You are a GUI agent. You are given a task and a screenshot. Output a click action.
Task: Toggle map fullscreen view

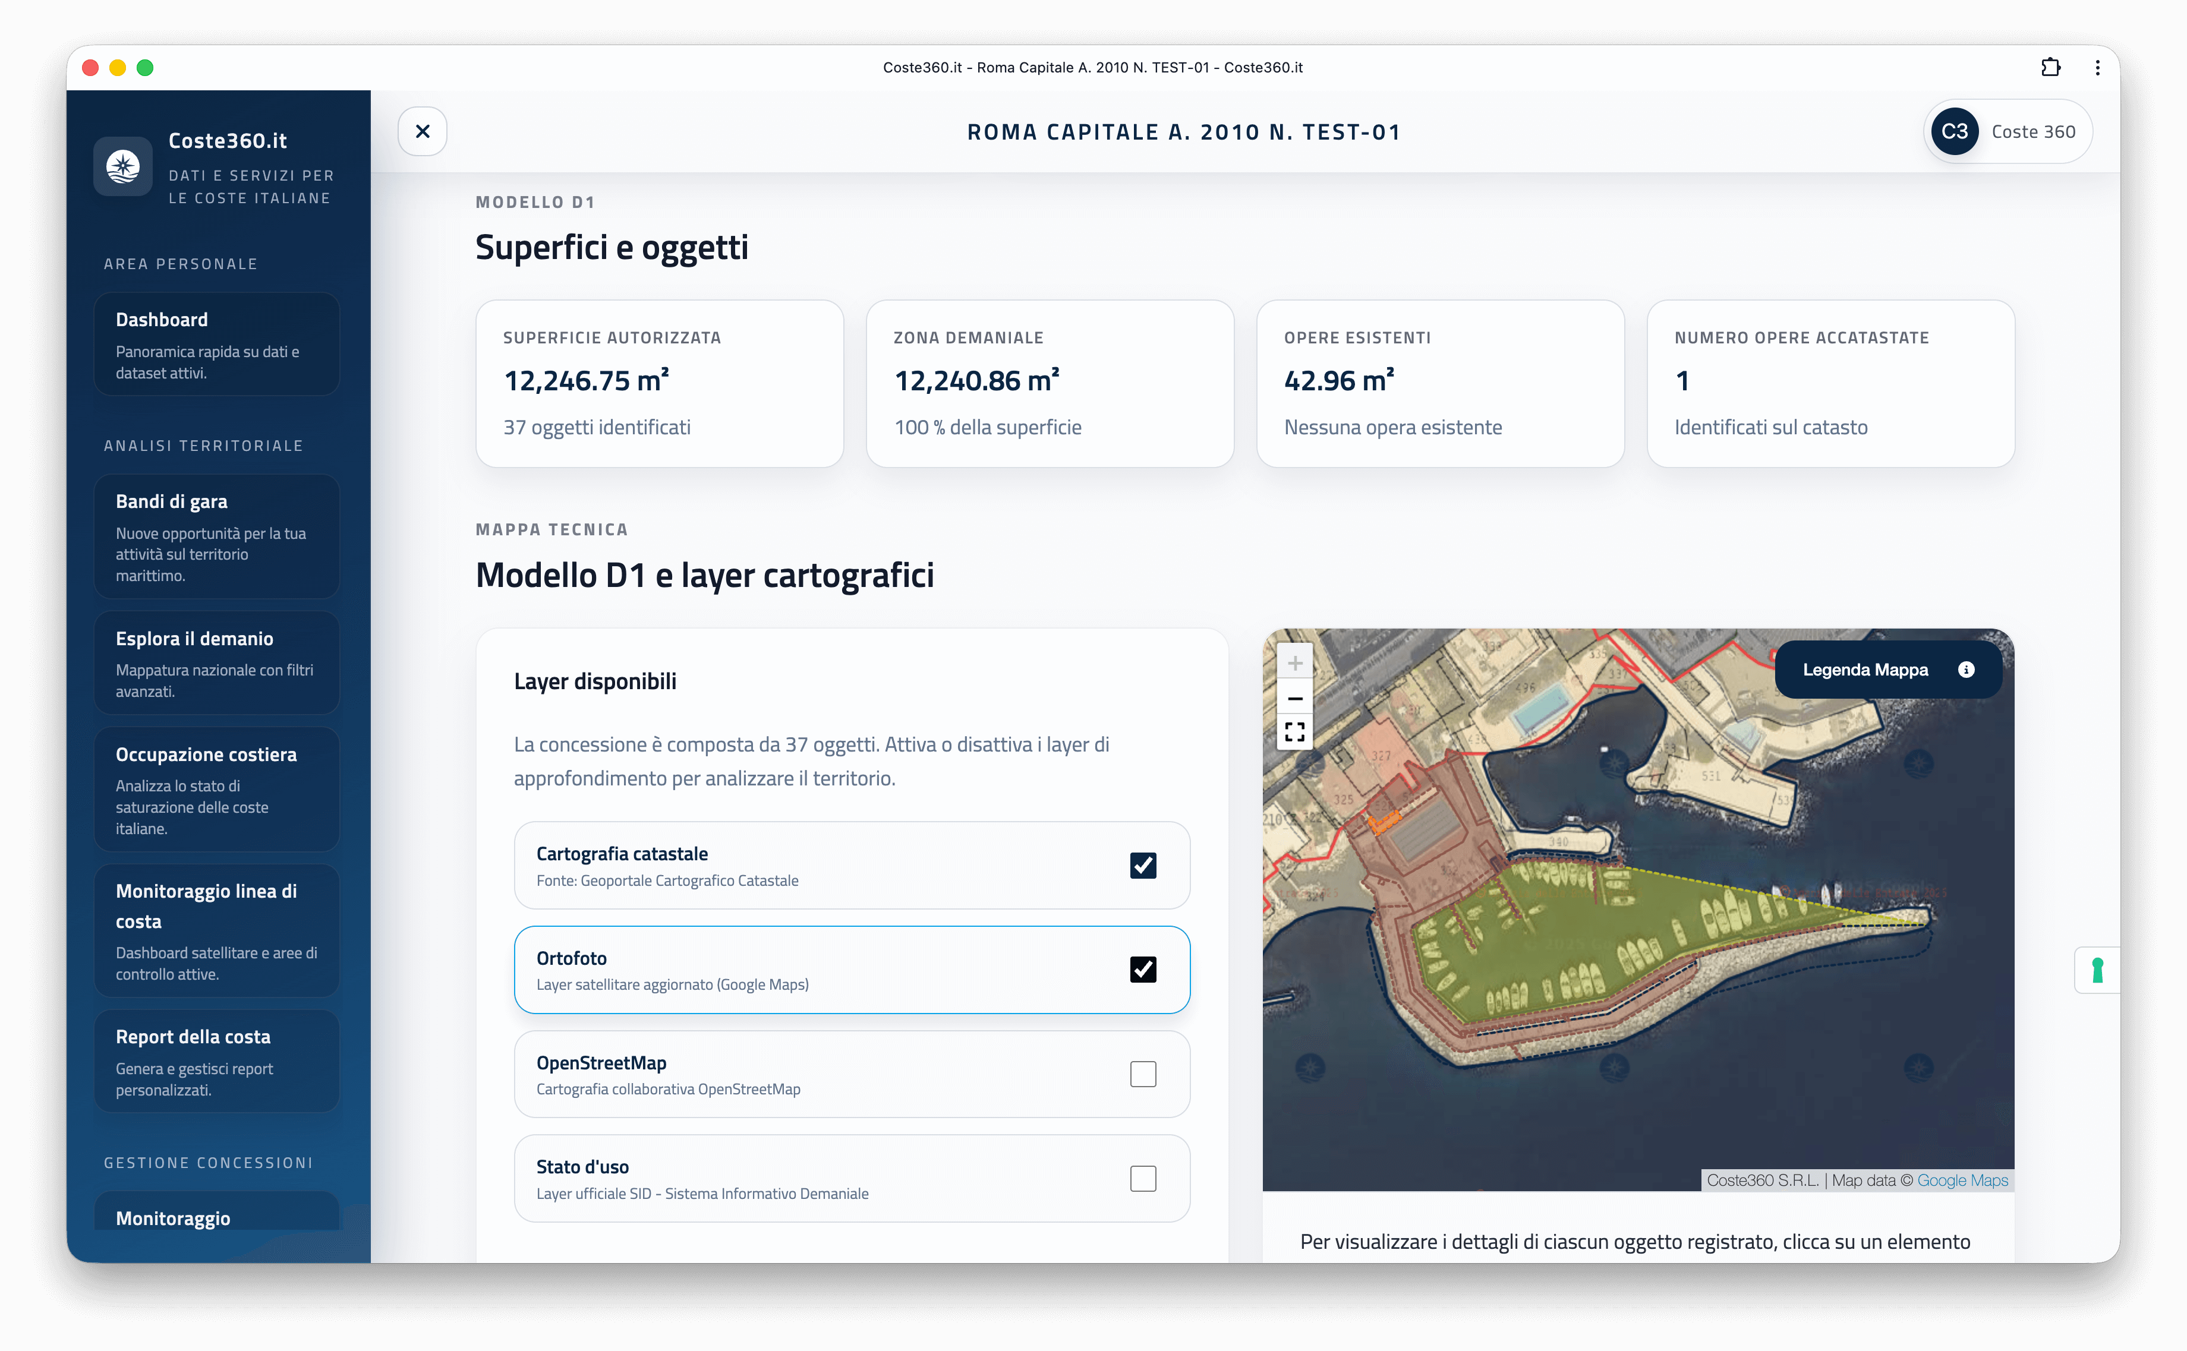1294,733
